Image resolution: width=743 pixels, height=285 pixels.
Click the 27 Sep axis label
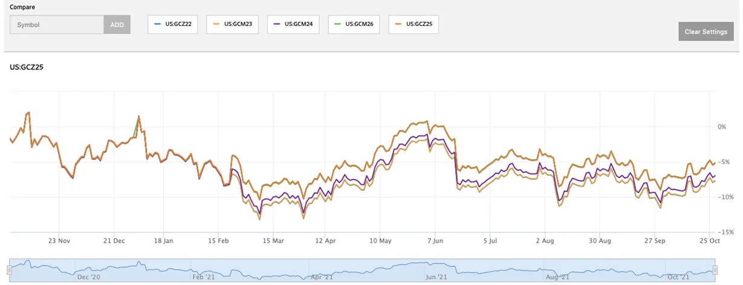(x=655, y=240)
